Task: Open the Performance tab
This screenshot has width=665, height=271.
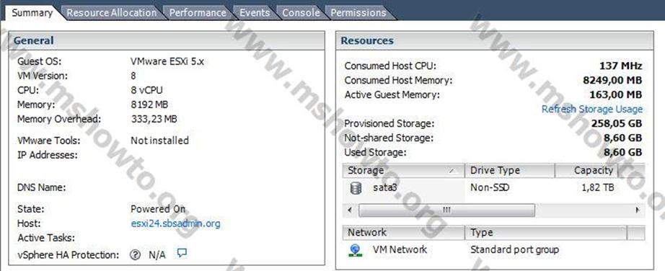Action: pyautogui.click(x=198, y=13)
